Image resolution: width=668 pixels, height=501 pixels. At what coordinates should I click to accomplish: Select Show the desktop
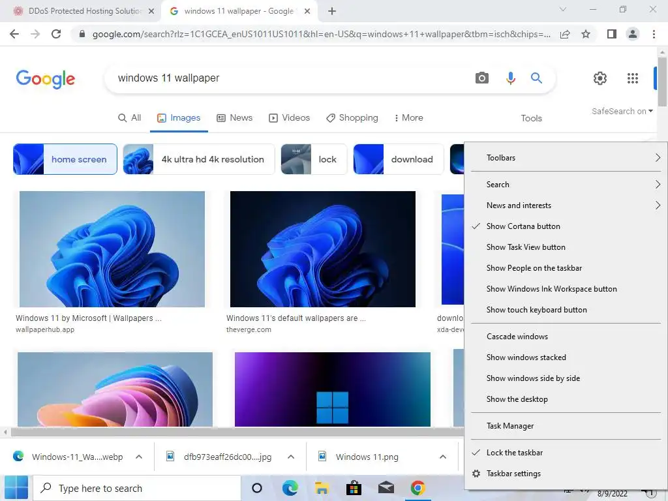(566, 399)
